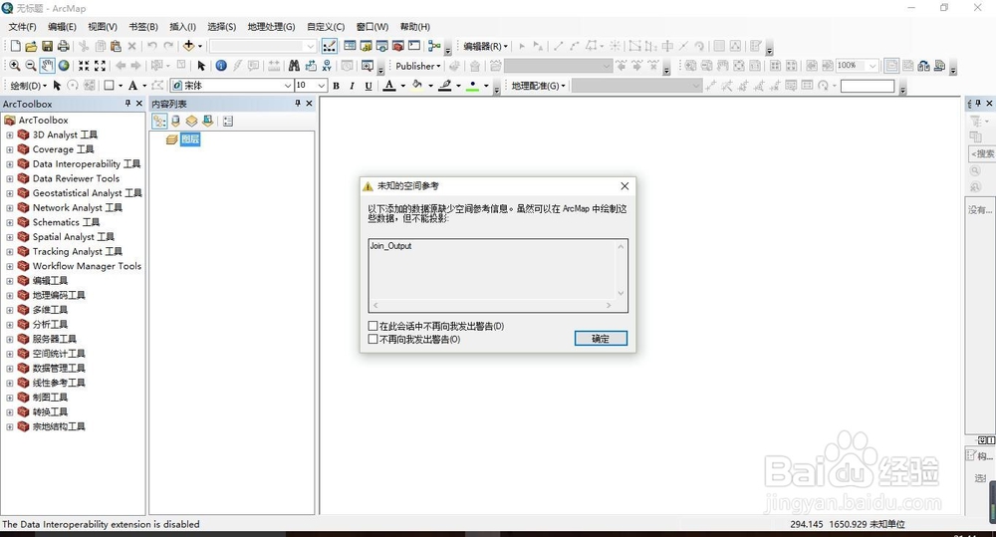The image size is (996, 537).
Task: Click the Find binoculars icon
Action: pos(294,66)
